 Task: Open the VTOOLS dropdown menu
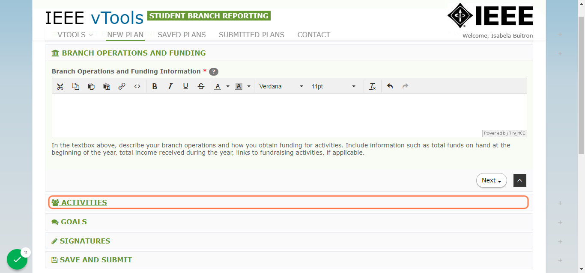tap(75, 35)
